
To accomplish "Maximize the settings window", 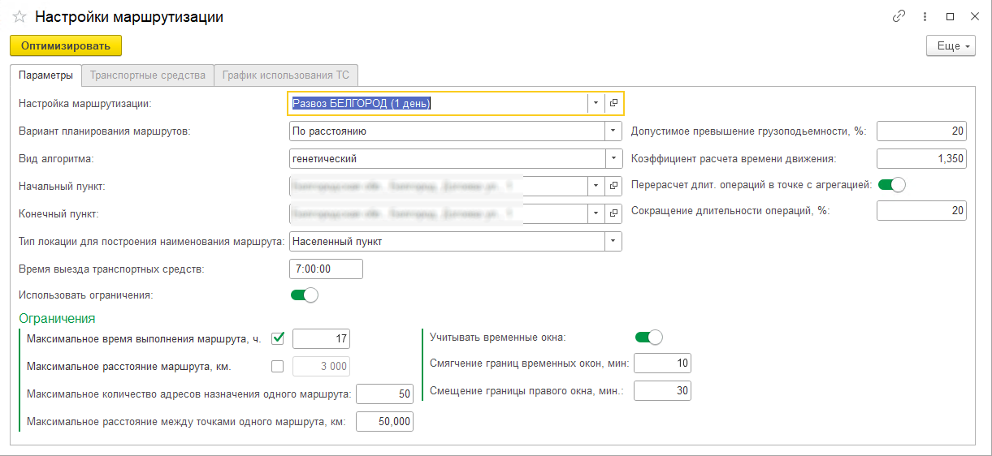I will tap(950, 16).
